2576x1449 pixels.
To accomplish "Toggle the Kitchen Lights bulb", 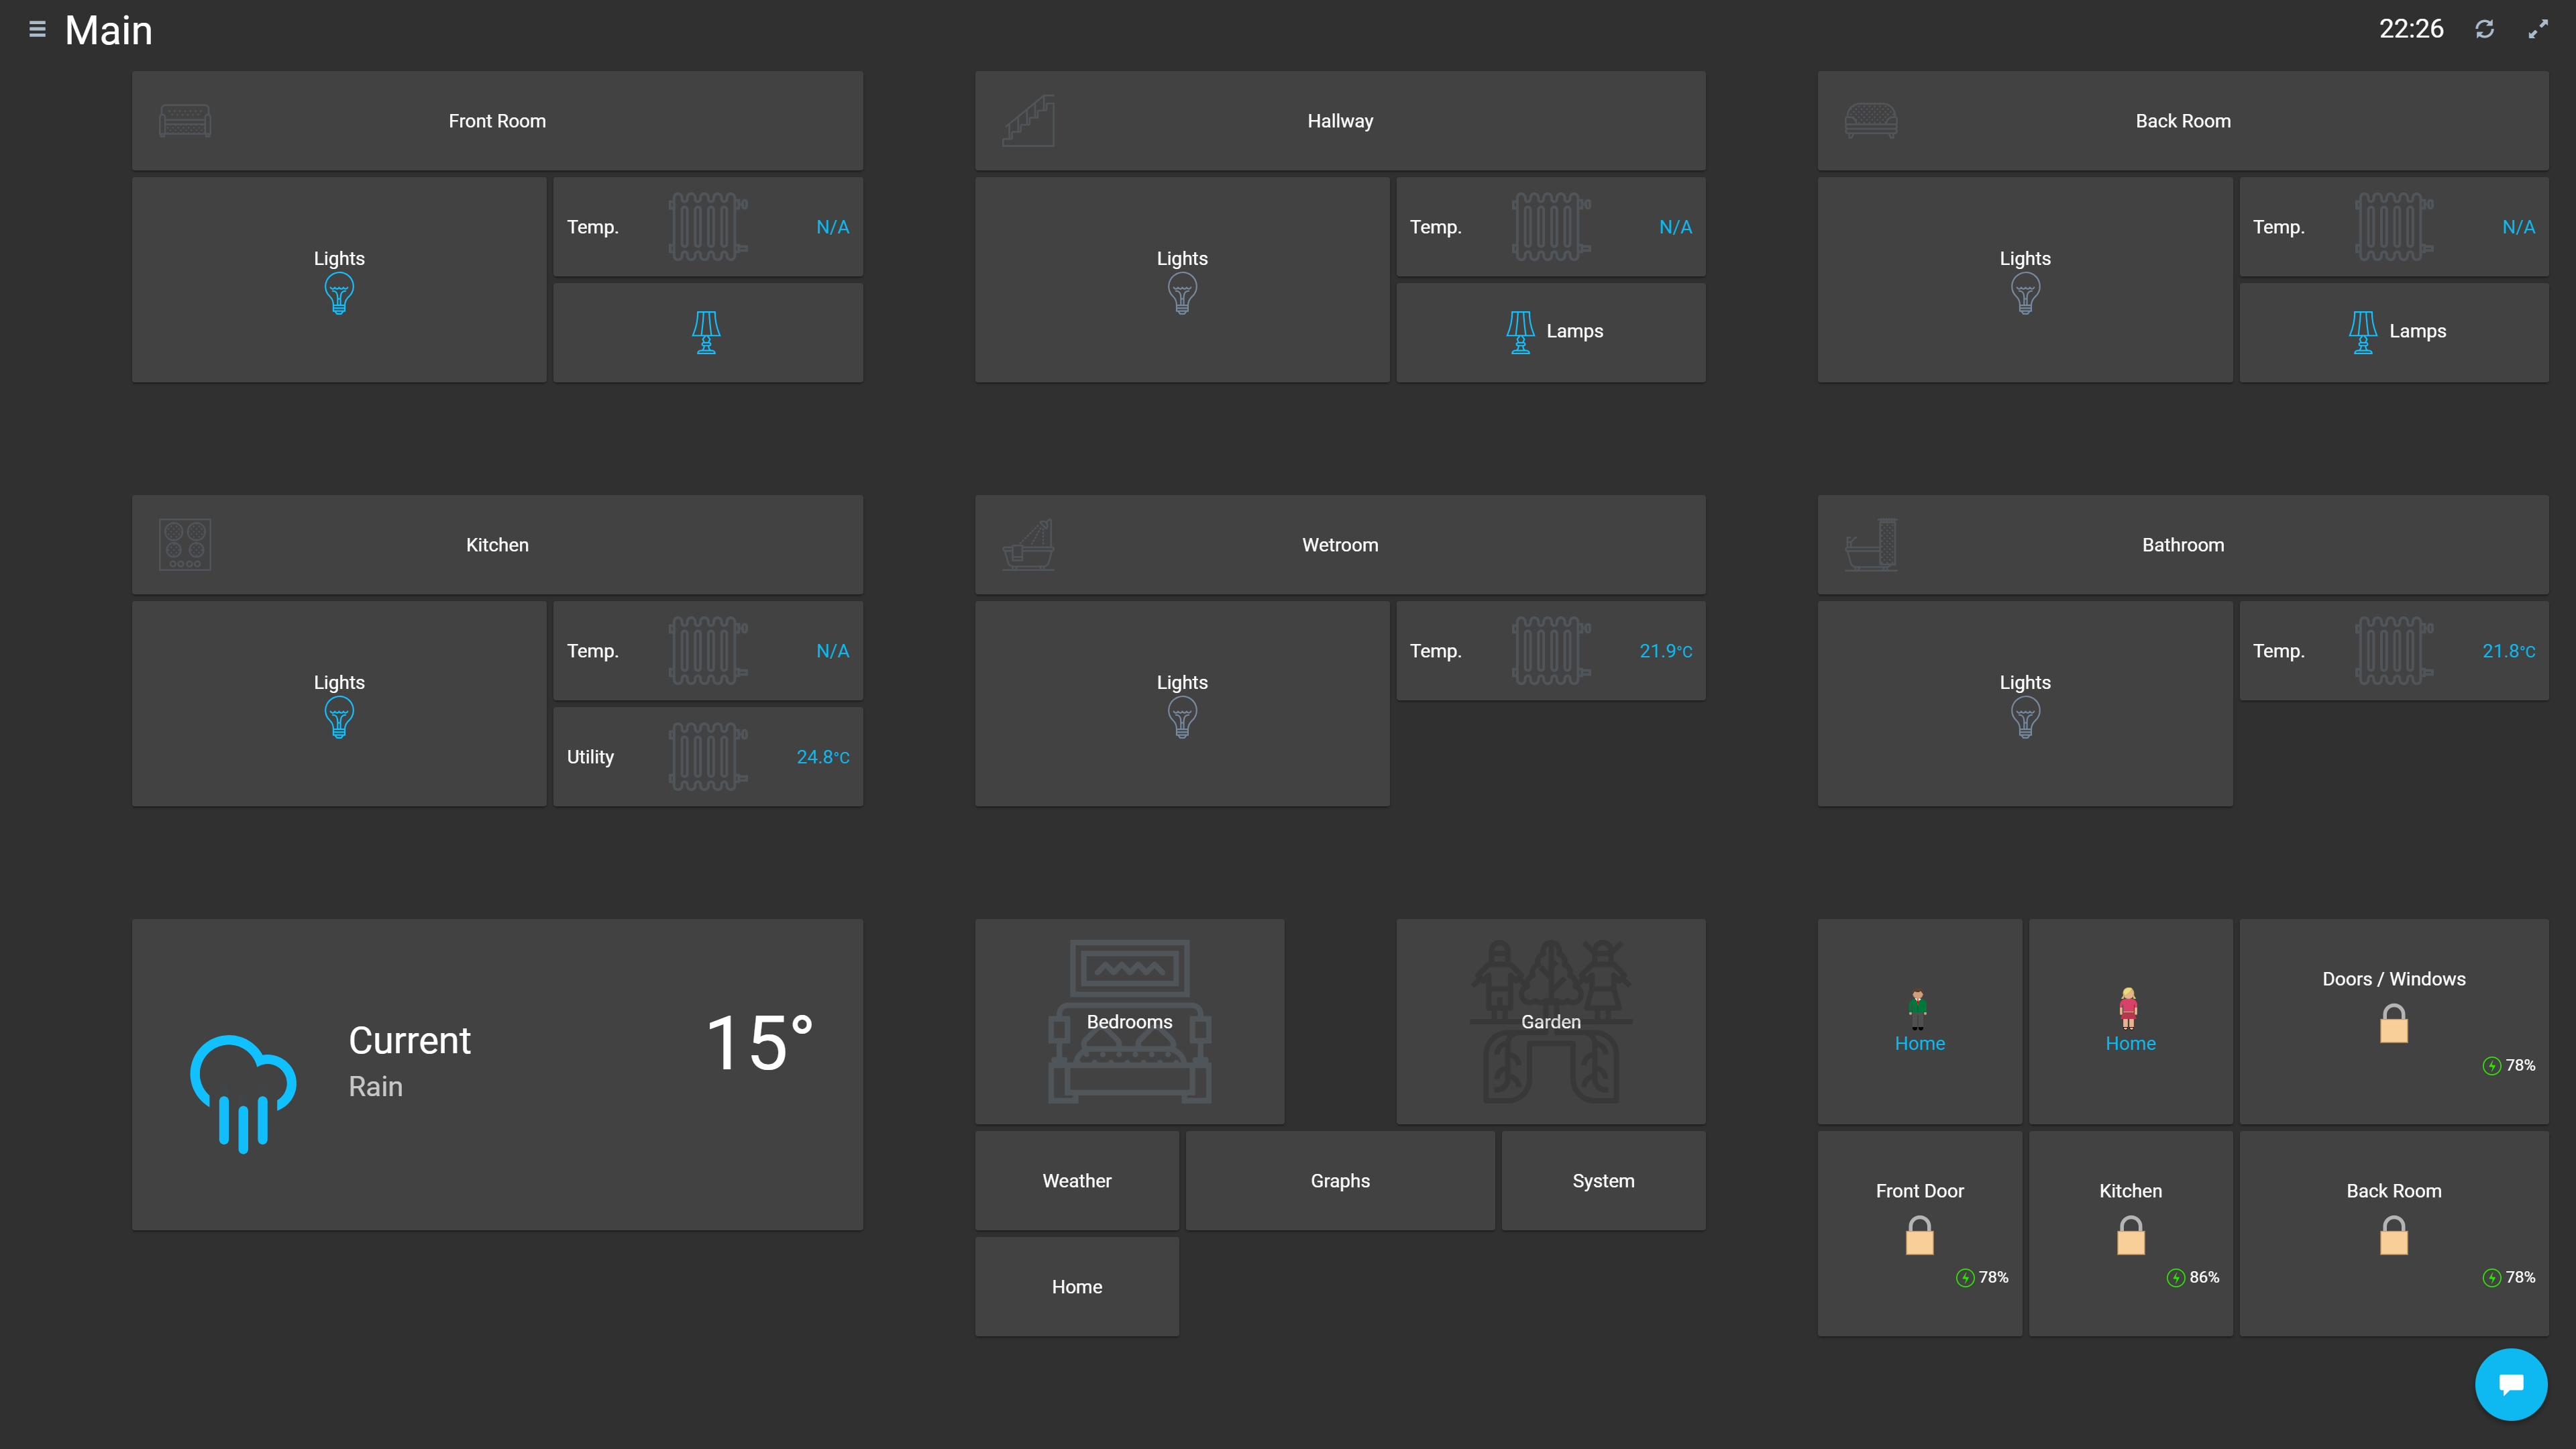I will (x=339, y=717).
